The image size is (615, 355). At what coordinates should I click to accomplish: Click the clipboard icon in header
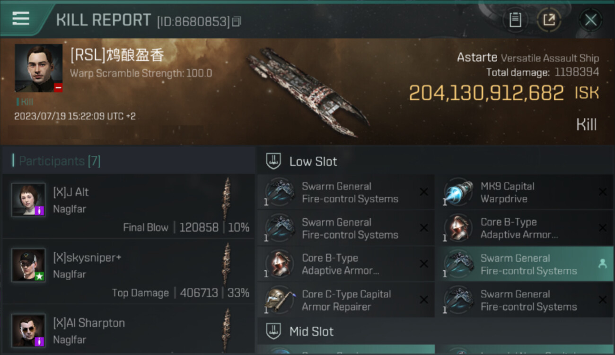coord(515,20)
